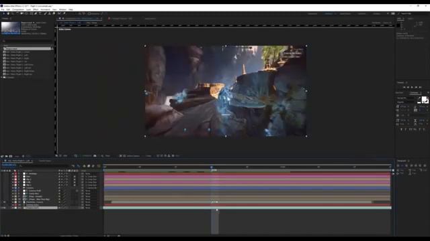The width and height of the screenshot is (430, 241).
Task: Toggle Hide Shy Layers in timeline
Action: [84, 166]
